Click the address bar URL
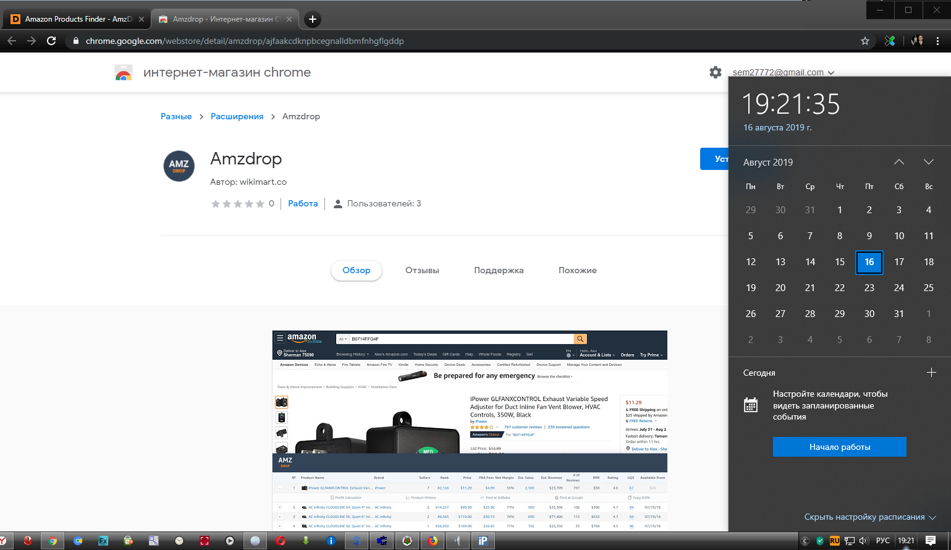The height and width of the screenshot is (550, 951). pos(245,41)
